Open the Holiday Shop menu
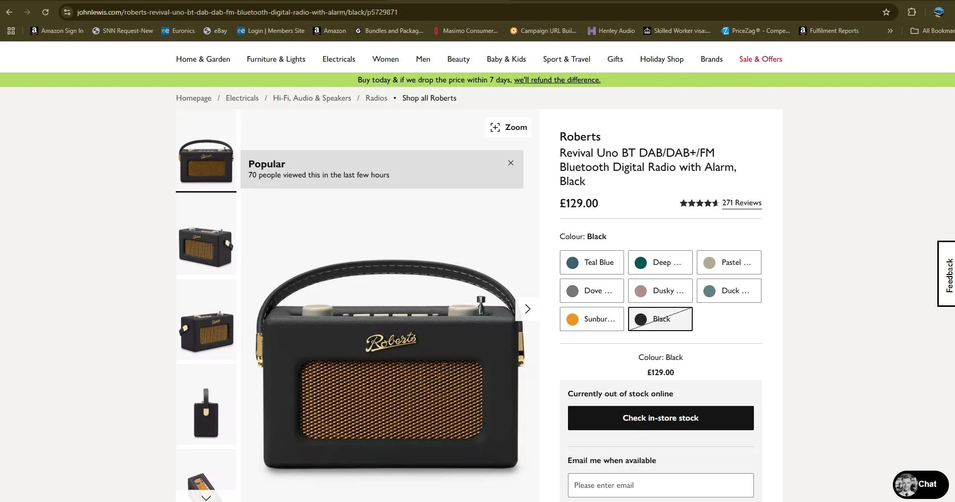The image size is (955, 502). 661,59
